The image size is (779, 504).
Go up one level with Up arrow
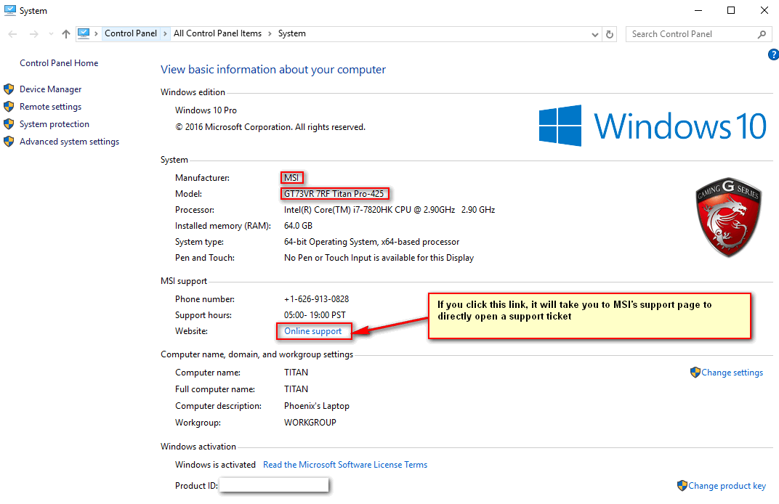[x=66, y=33]
